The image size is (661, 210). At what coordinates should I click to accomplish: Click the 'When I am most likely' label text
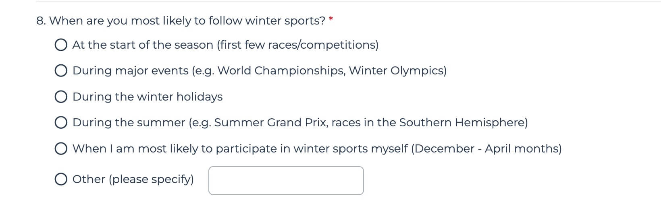(x=317, y=149)
